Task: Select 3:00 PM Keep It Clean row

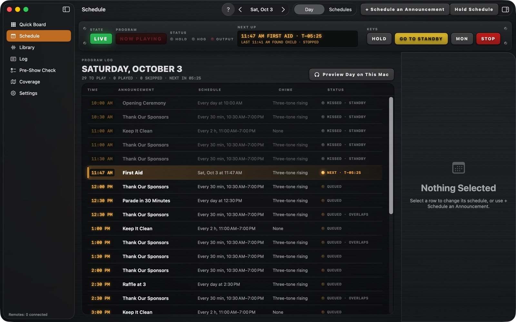Action: pos(234,312)
